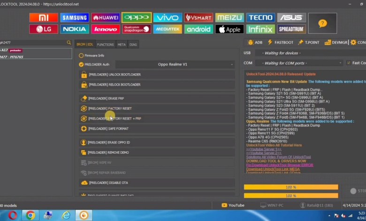Select the Infinix brand tile
Image resolution: width=366 pixels, height=221 pixels.
(x=260, y=29)
